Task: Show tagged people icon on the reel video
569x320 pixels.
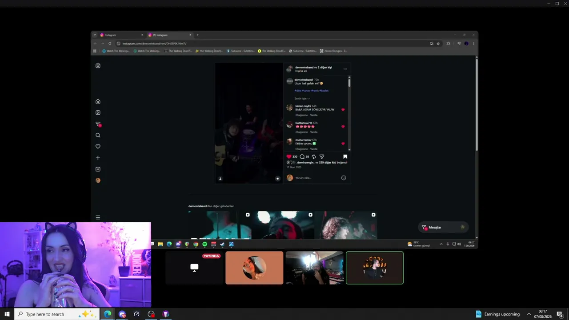Action: point(220,179)
